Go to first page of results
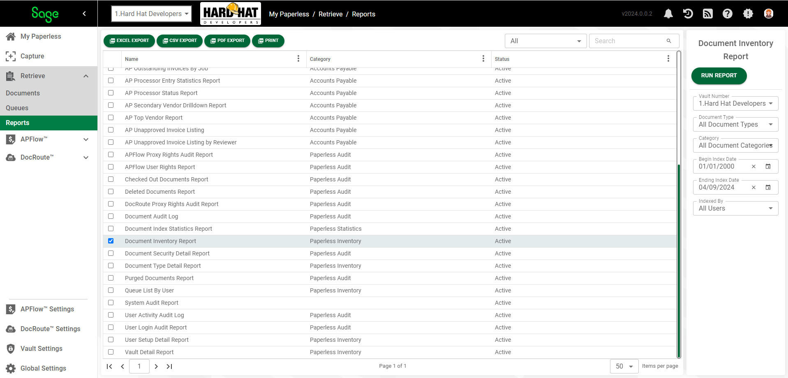The height and width of the screenshot is (378, 788). (109, 366)
